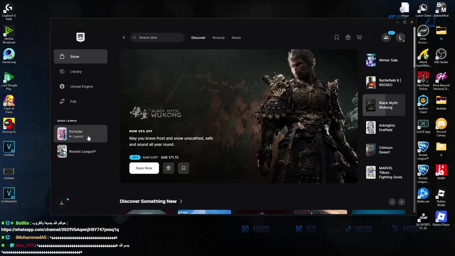Open the wishlist bookmark icon in header
455x256 pixels.
pos(337,37)
